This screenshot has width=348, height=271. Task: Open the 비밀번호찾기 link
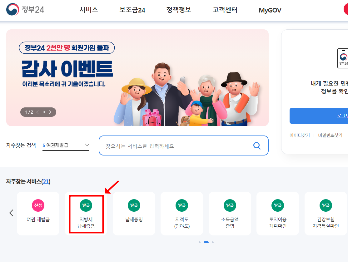pyautogui.click(x=330, y=135)
